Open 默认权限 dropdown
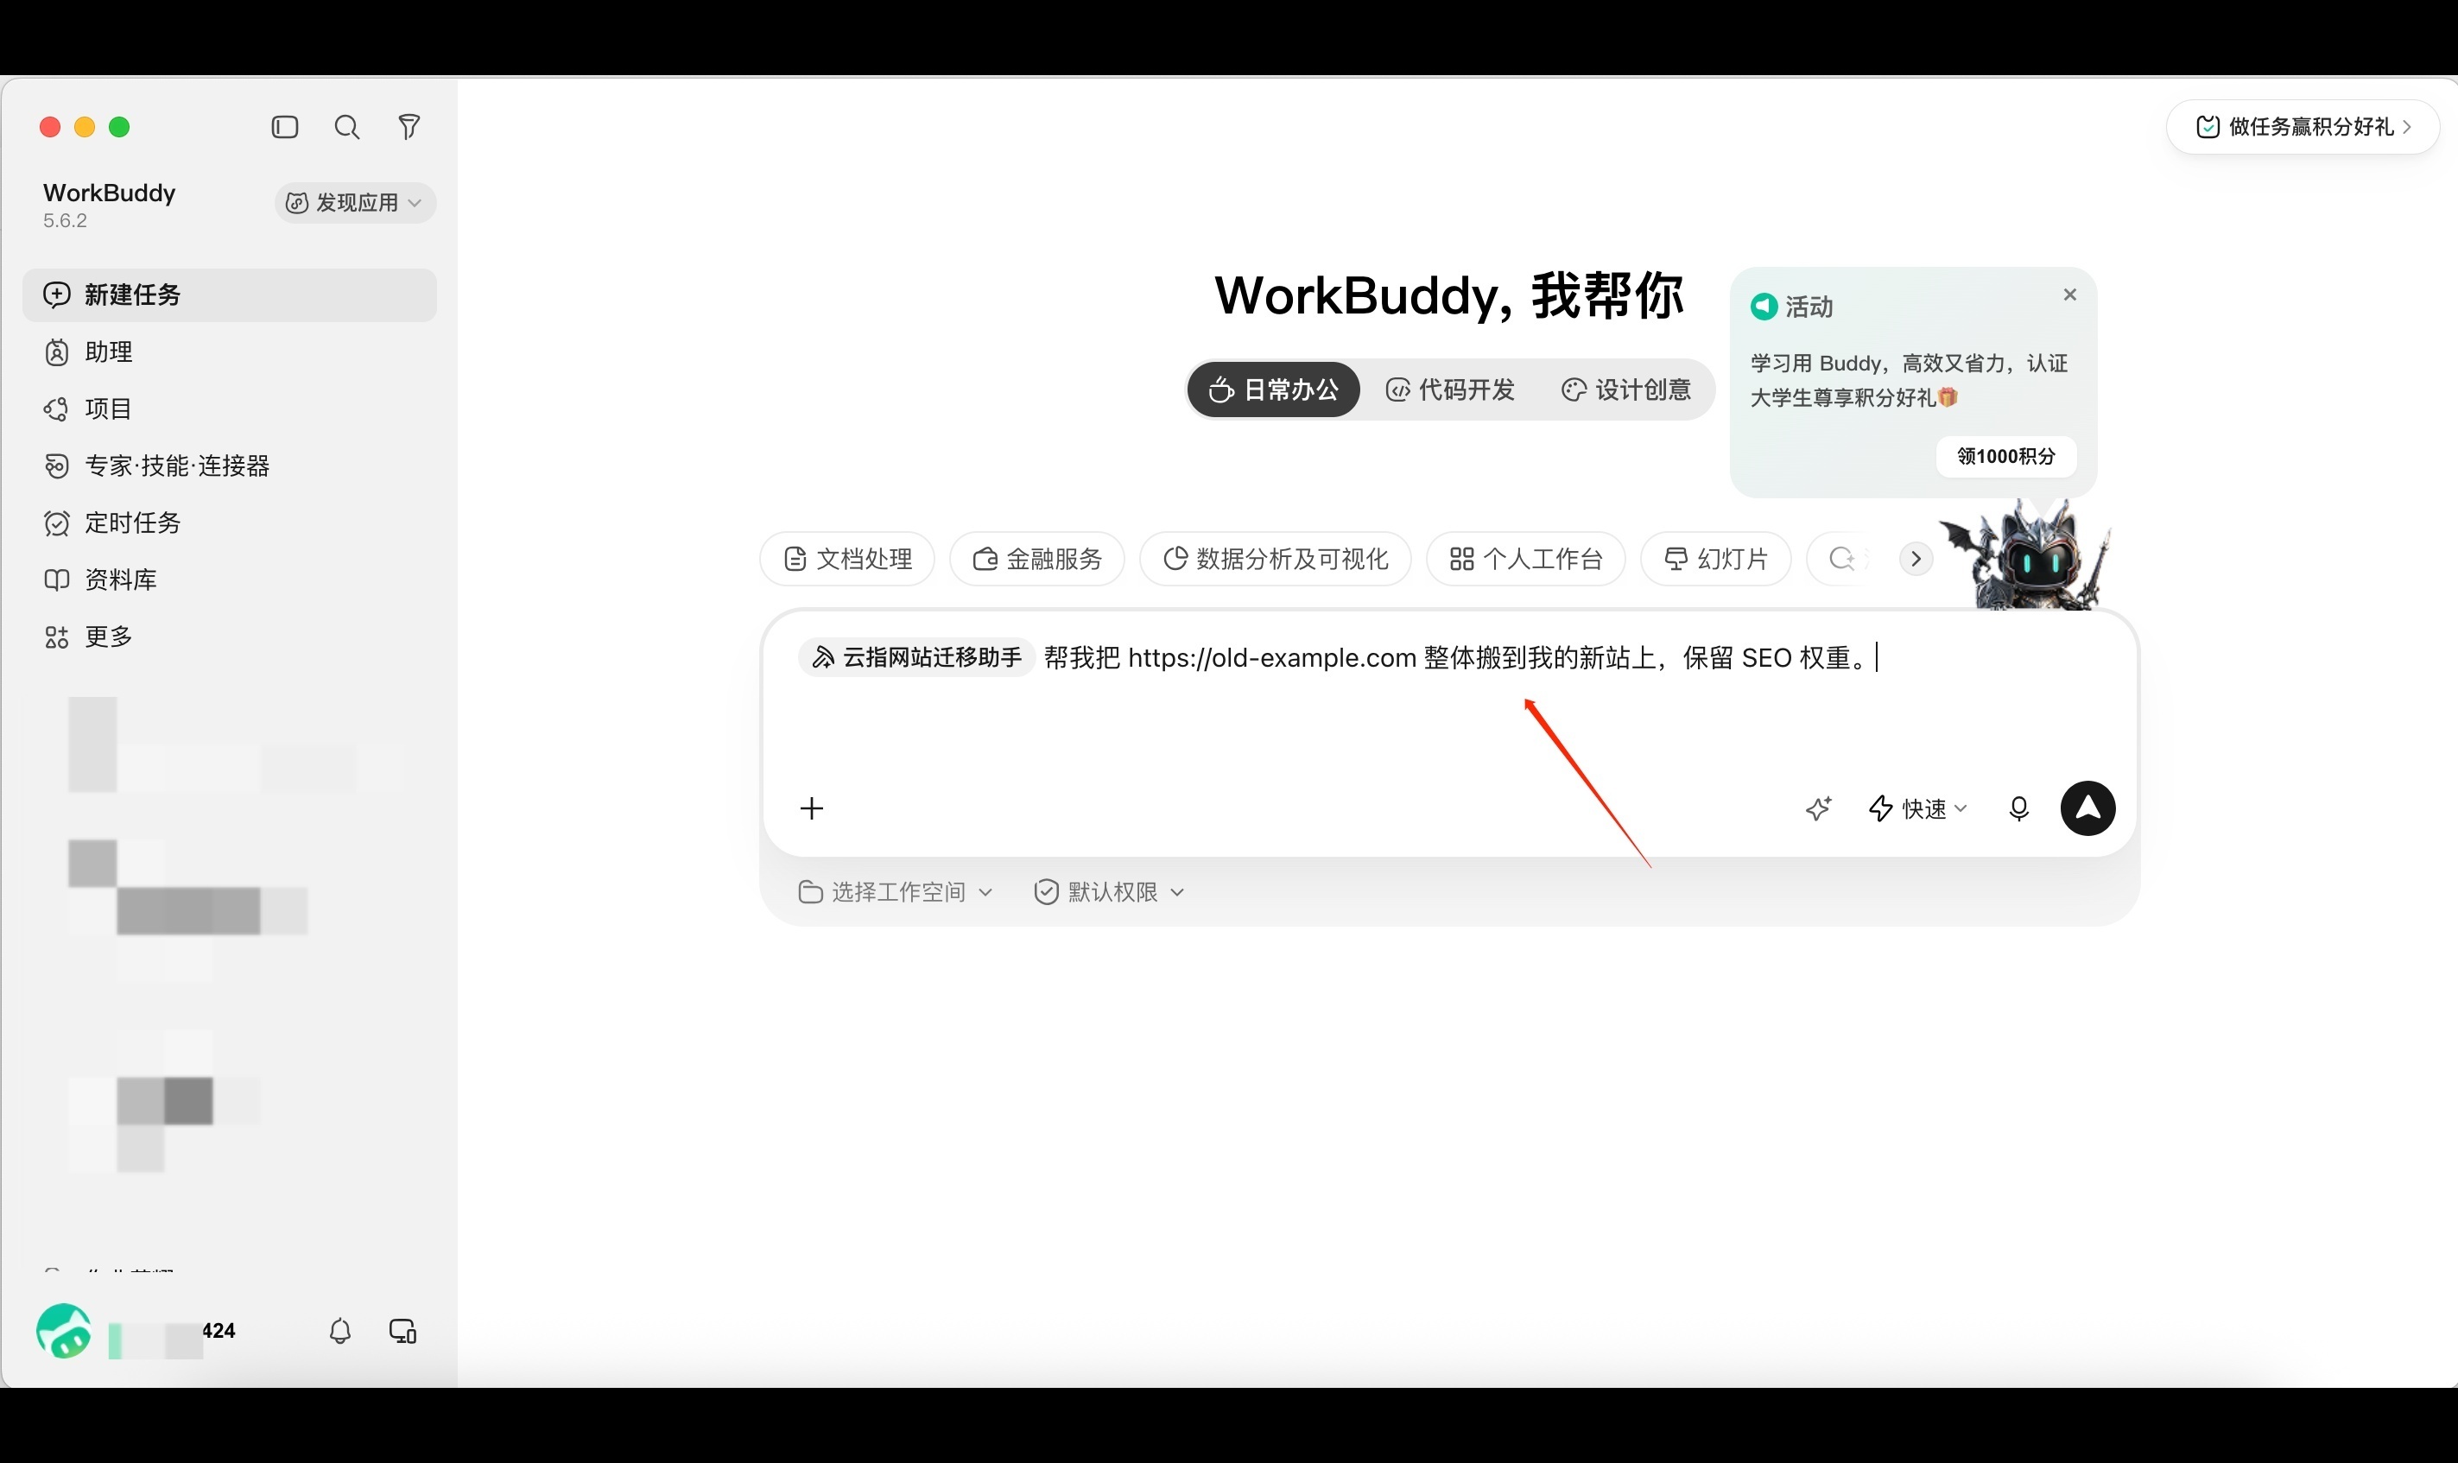Viewport: 2458px width, 1463px height. (x=1109, y=892)
